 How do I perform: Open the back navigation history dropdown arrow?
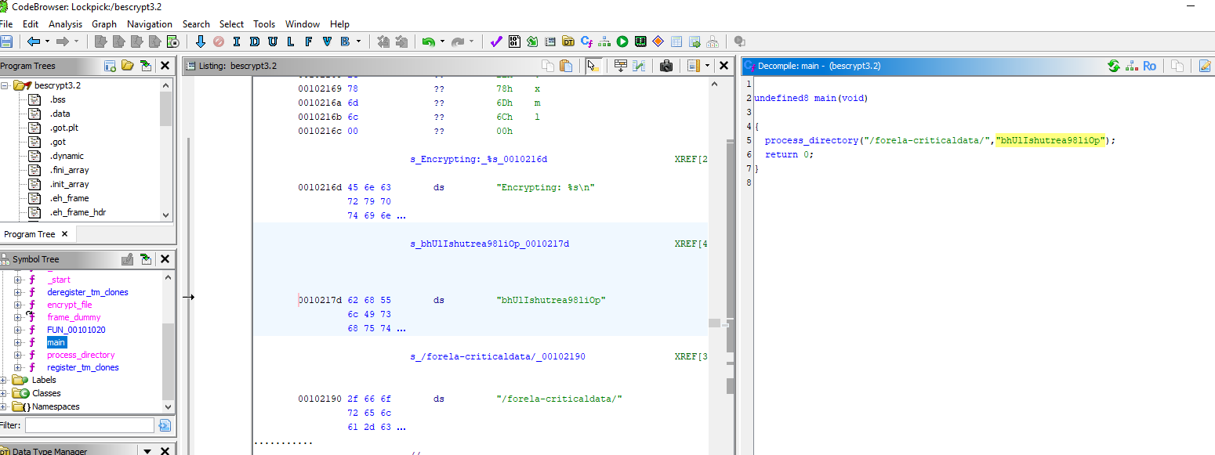[x=47, y=42]
